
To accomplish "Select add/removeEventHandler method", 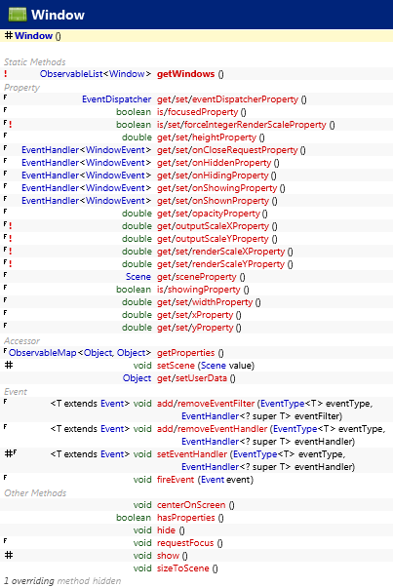I will pos(212,429).
